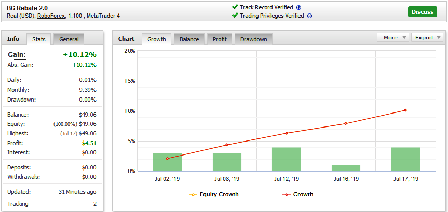The image size is (448, 212).
Task: Click the green Track Record checkmark
Action: [235, 7]
